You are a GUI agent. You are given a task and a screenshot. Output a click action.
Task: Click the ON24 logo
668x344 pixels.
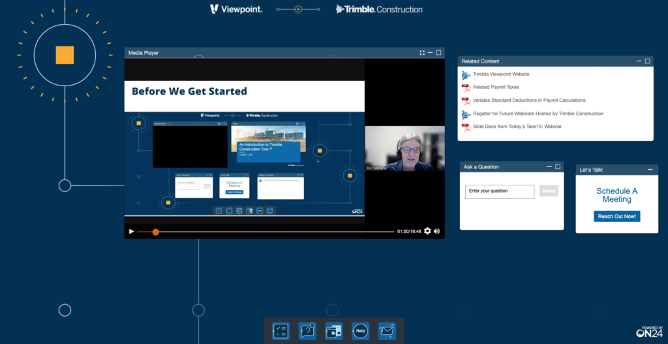[x=649, y=332]
